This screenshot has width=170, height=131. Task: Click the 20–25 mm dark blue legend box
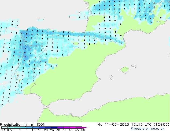coord(48,128)
